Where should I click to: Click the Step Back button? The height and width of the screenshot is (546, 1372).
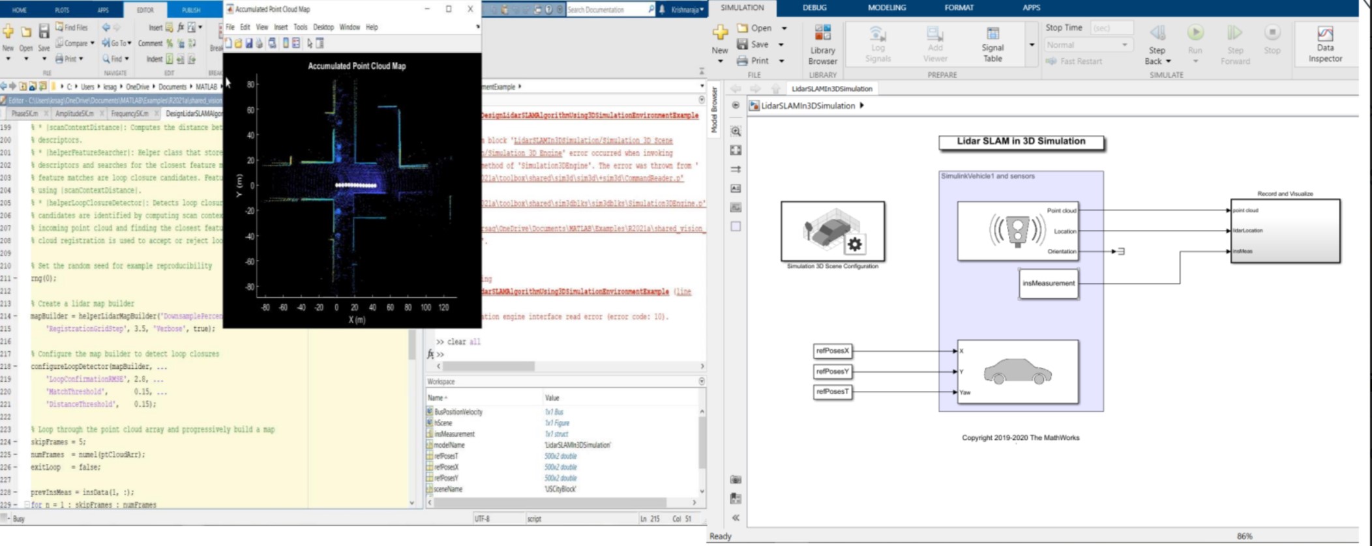[1157, 44]
